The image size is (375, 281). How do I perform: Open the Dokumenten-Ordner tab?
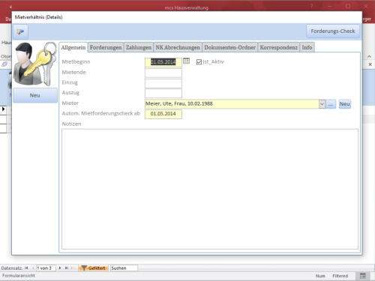click(x=229, y=47)
